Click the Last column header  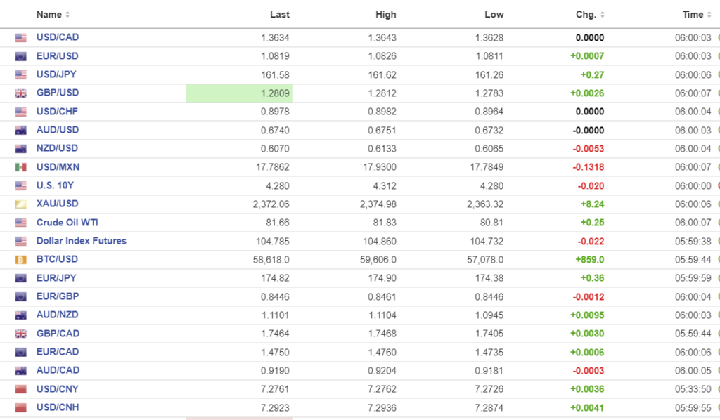pyautogui.click(x=279, y=15)
